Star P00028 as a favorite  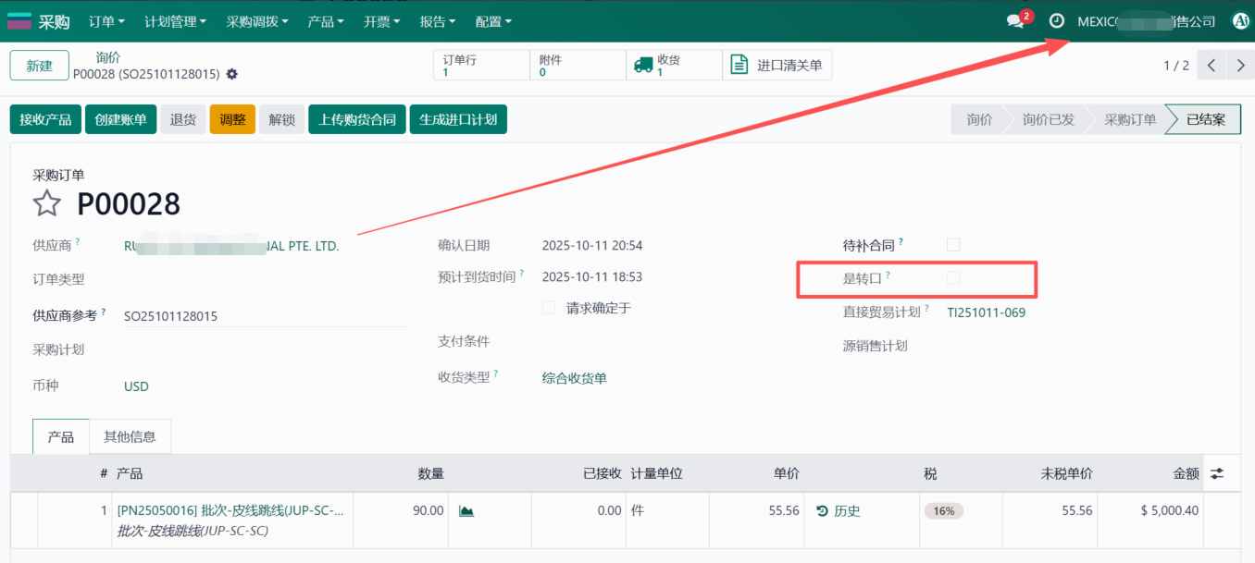tap(45, 203)
